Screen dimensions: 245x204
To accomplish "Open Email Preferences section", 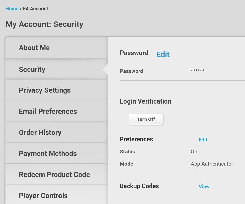I will [48, 112].
